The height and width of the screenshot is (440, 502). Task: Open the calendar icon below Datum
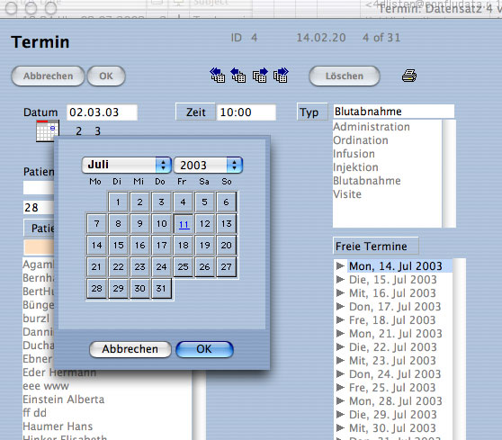coord(48,131)
